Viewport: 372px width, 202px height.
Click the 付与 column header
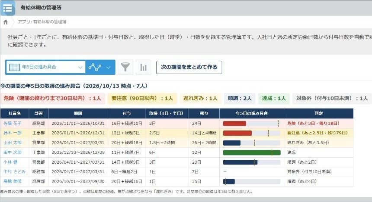[127, 113]
